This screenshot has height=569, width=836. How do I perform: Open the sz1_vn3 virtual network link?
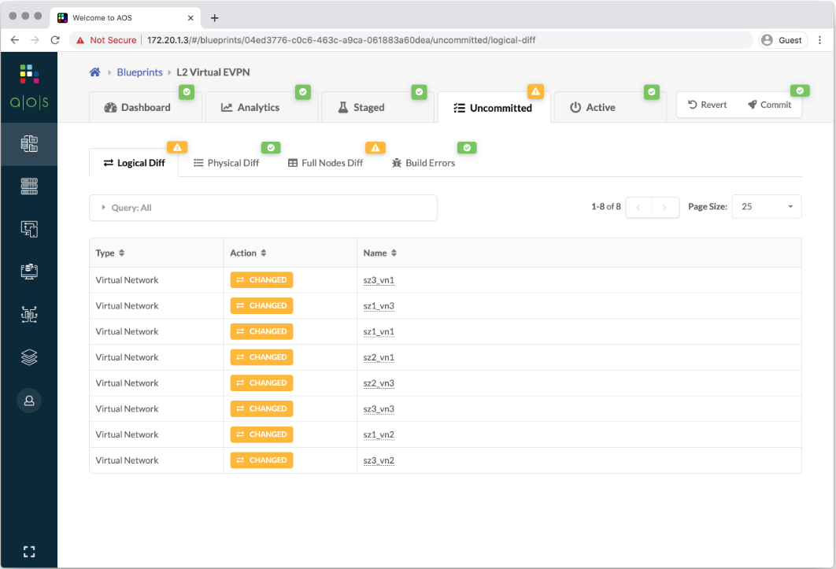[x=379, y=305]
